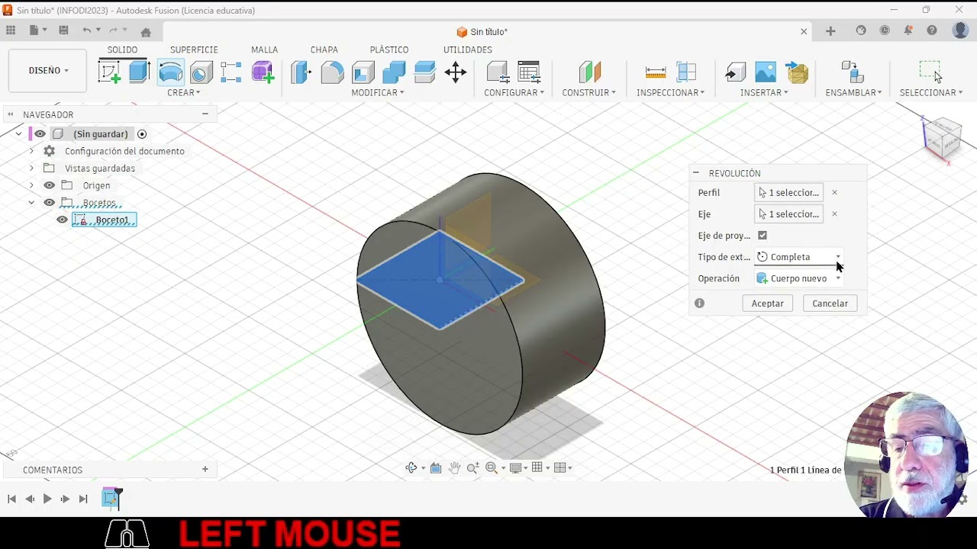977x549 pixels.
Task: Select the Press Pull tool
Action: click(x=301, y=72)
